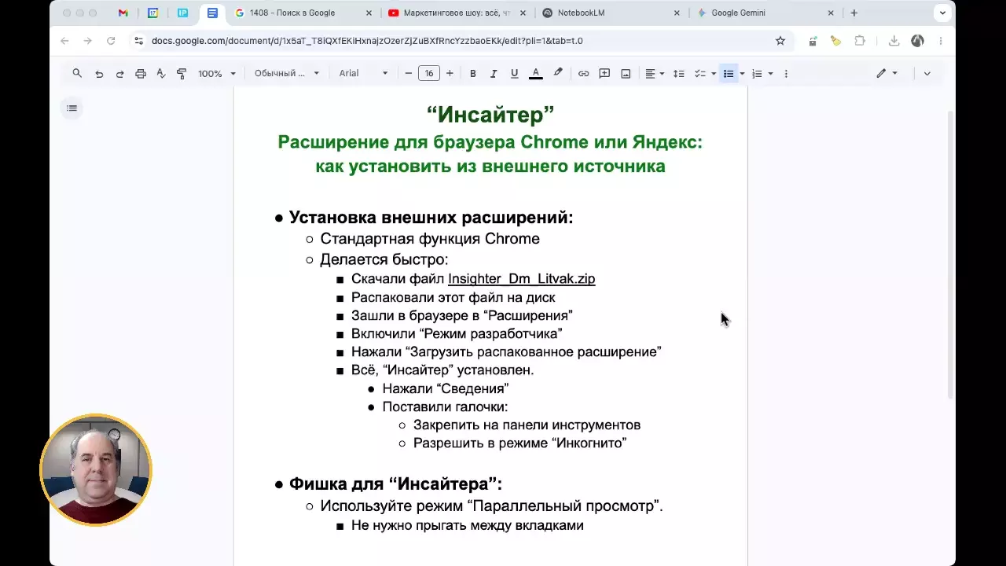Undo the last edit in toolbar
The width and height of the screenshot is (1006, 566).
[99, 74]
